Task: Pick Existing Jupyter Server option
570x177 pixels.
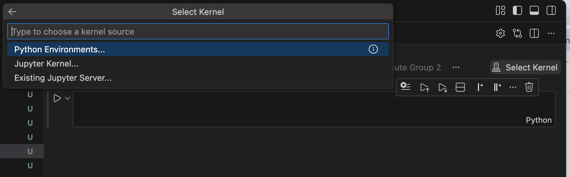Action: (63, 78)
